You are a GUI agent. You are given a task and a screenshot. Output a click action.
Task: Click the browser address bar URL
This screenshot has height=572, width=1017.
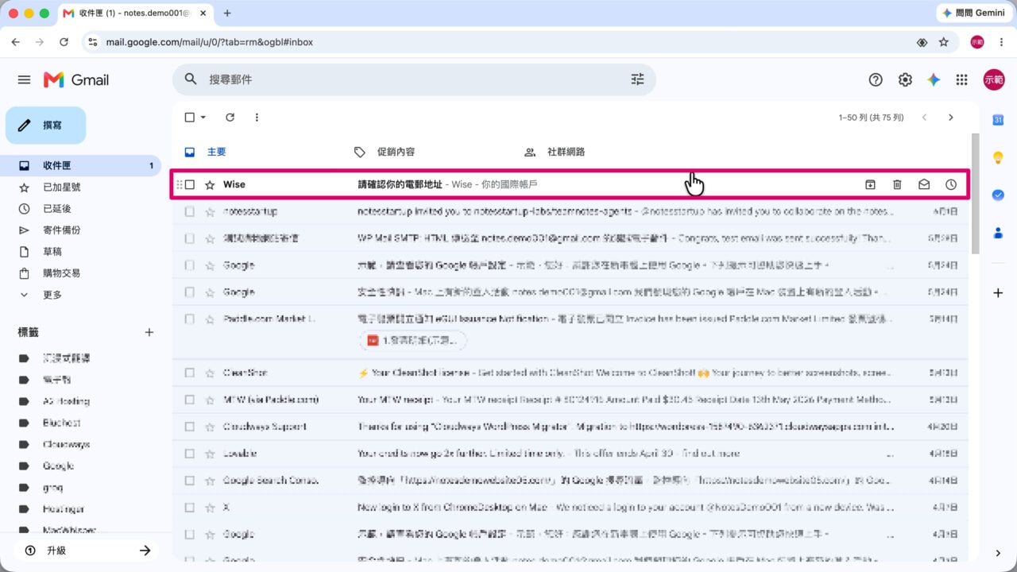click(210, 42)
